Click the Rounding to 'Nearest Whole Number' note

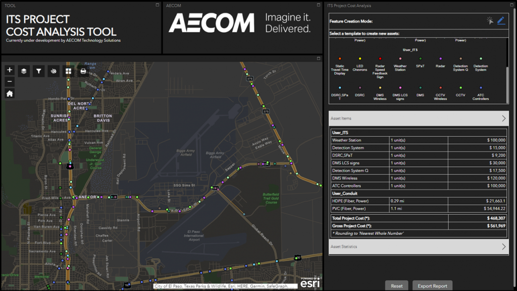pyautogui.click(x=368, y=234)
